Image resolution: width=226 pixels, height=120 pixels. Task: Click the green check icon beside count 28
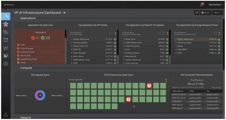click(43, 38)
